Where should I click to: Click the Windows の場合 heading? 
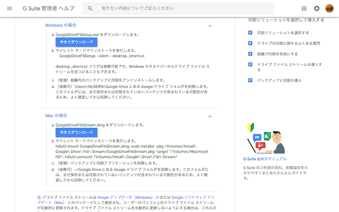61,25
